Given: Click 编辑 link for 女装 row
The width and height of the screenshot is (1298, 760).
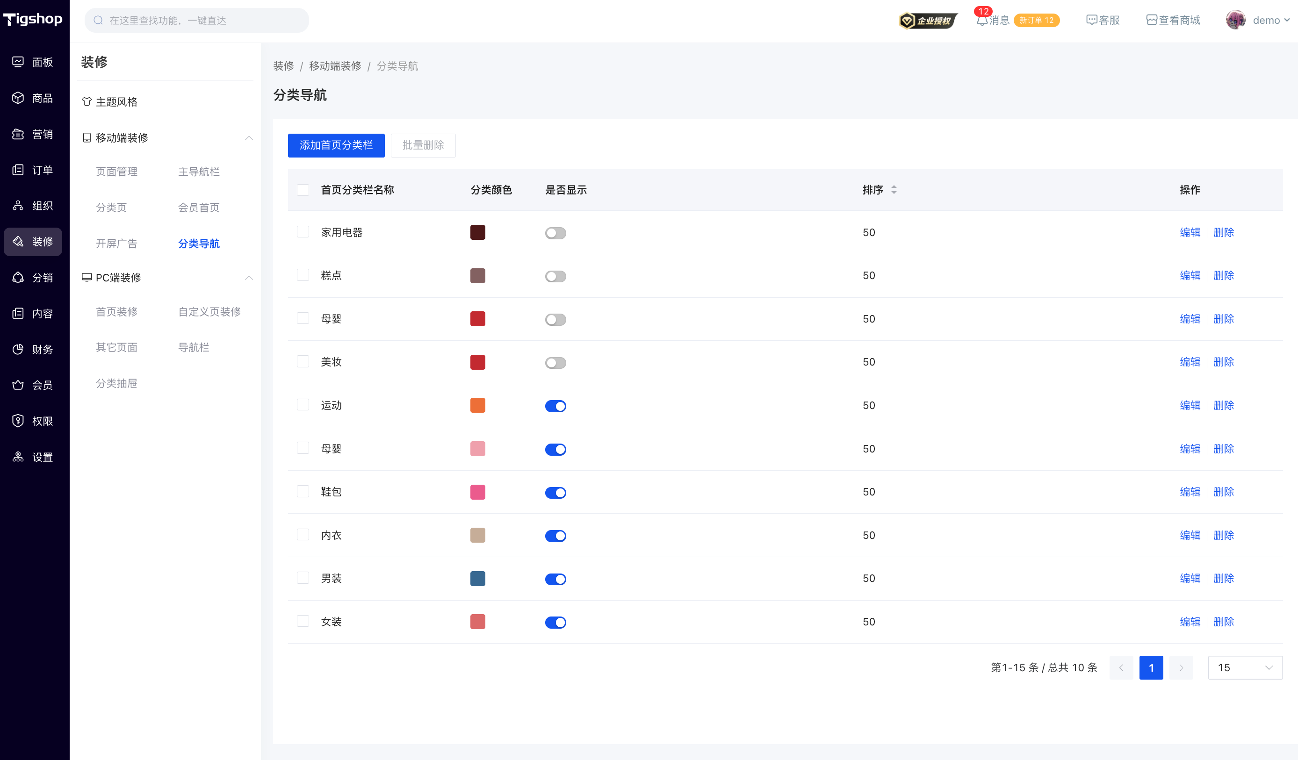Looking at the screenshot, I should click(1190, 622).
